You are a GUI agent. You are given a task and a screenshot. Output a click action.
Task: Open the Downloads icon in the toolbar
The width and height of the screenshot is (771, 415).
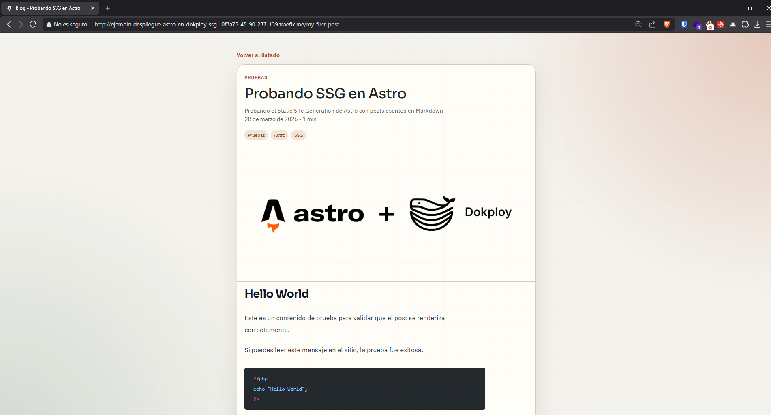point(757,24)
